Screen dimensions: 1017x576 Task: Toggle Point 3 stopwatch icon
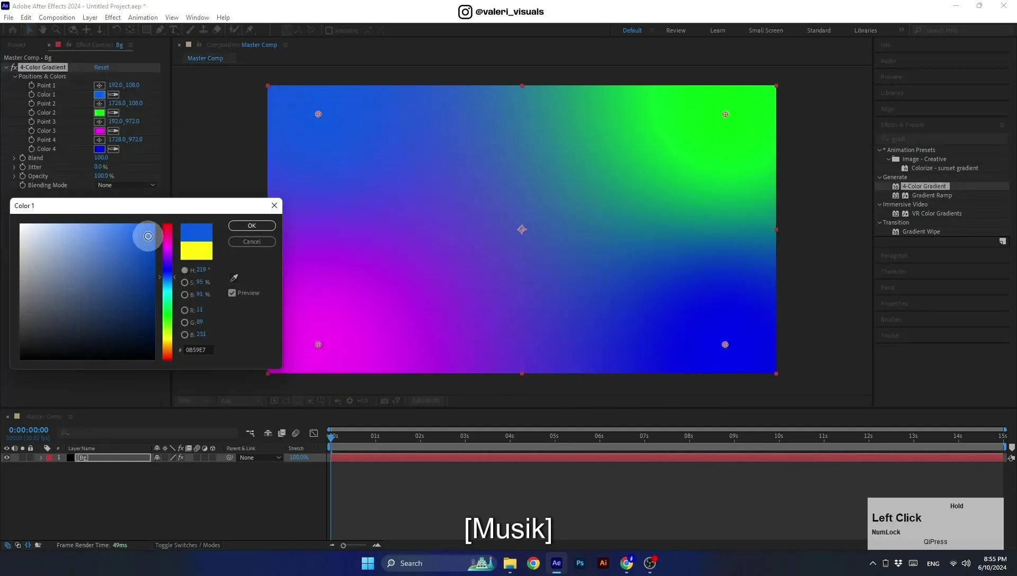click(x=31, y=122)
